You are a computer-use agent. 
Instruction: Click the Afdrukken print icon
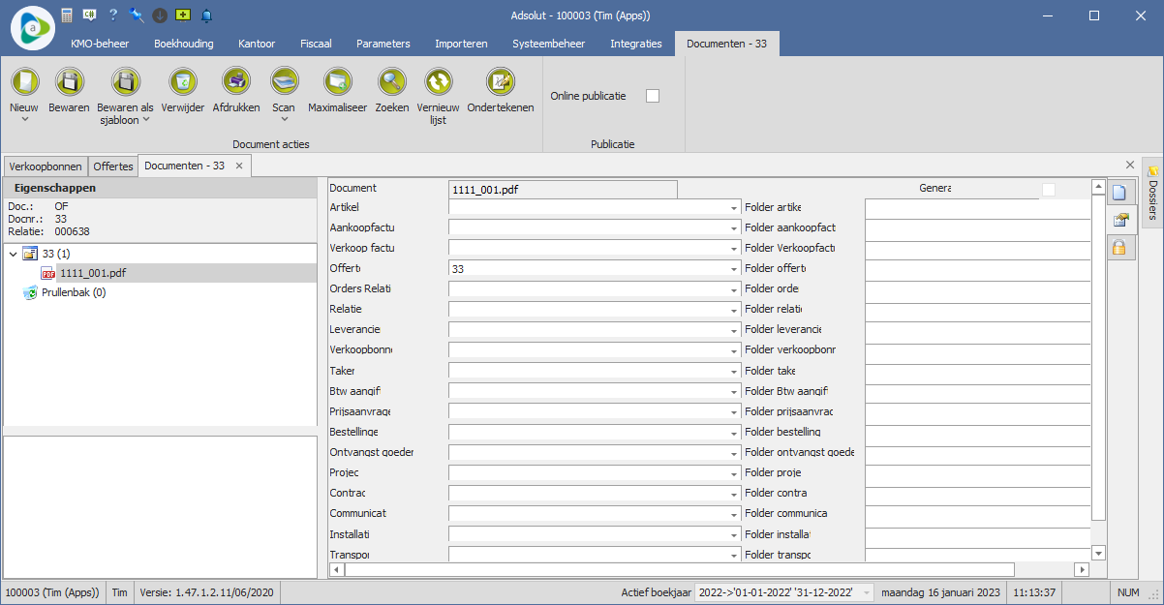coord(236,82)
